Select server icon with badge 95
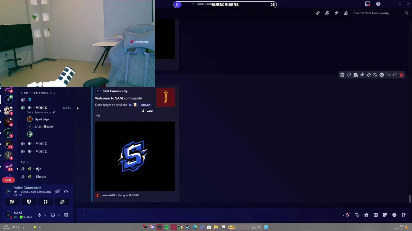Screen dimensions: 412x231 pos(8,167)
